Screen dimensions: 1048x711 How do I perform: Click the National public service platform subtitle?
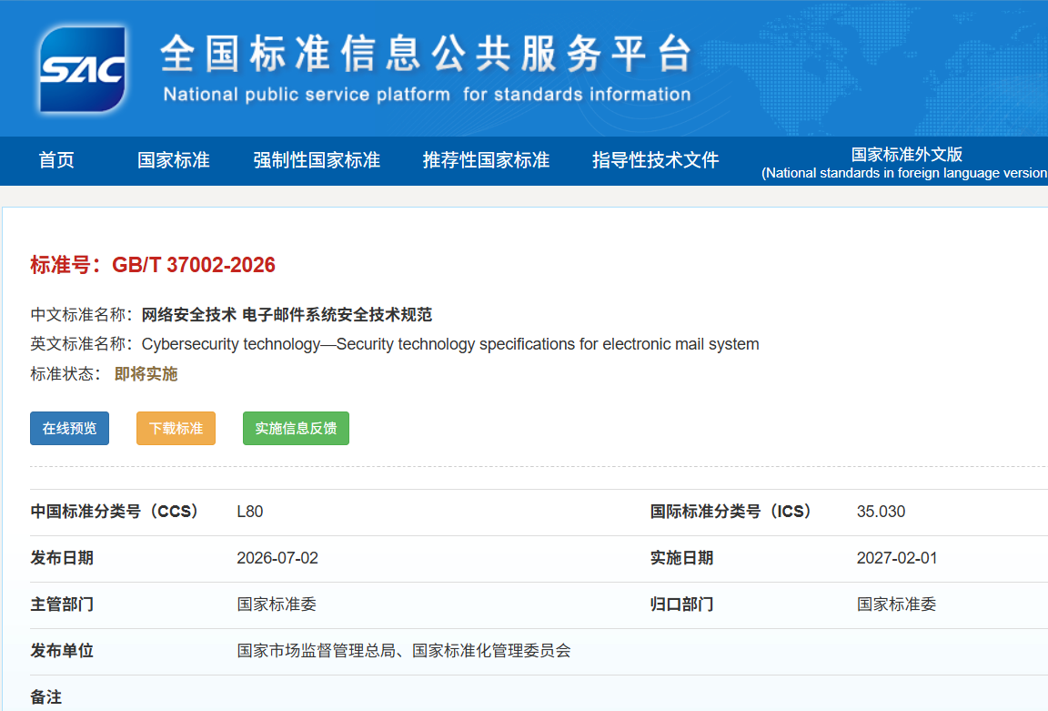click(x=427, y=95)
